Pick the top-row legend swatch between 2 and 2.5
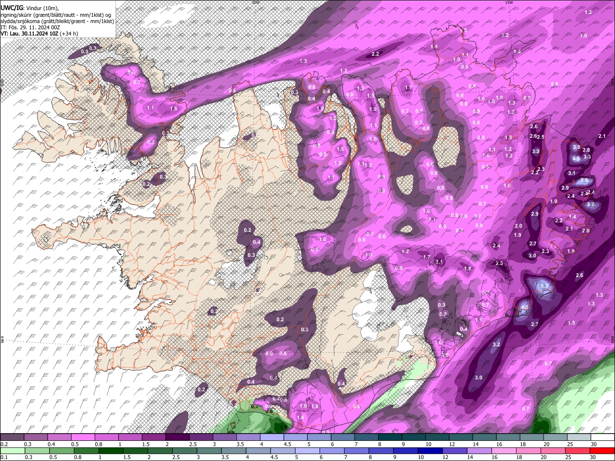 coord(177,437)
